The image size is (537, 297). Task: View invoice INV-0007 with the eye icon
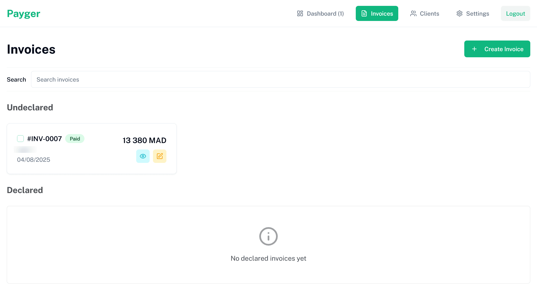[x=143, y=156]
